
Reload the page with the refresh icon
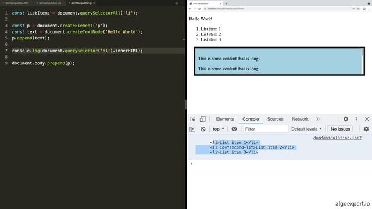pos(199,9)
